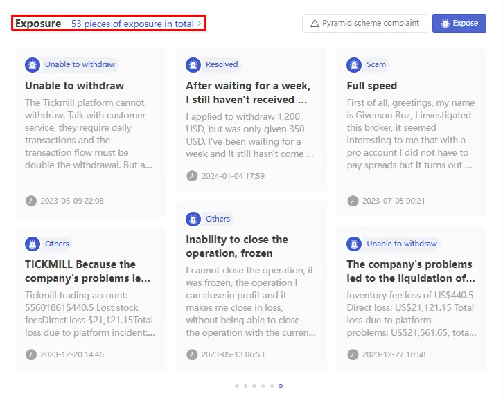This screenshot has width=503, height=405.
Task: Click 'First of all, greetings' description
Action: [x=411, y=134]
